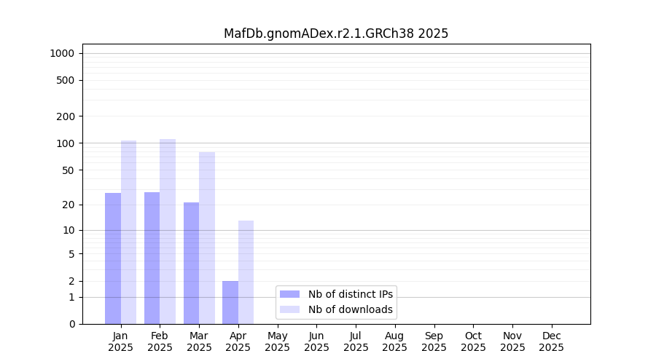Click the January distinct IPs bar
The image size is (656, 364).
pos(113,258)
